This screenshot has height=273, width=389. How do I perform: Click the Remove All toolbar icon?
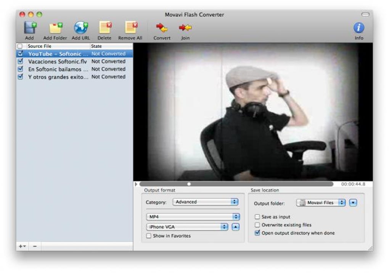131,28
